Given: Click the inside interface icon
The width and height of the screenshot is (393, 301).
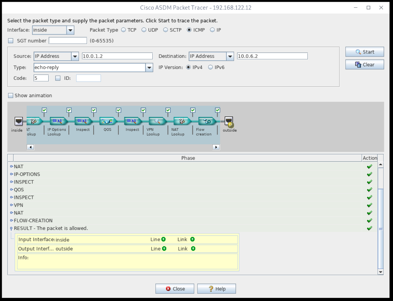Looking at the screenshot, I should tap(19, 121).
